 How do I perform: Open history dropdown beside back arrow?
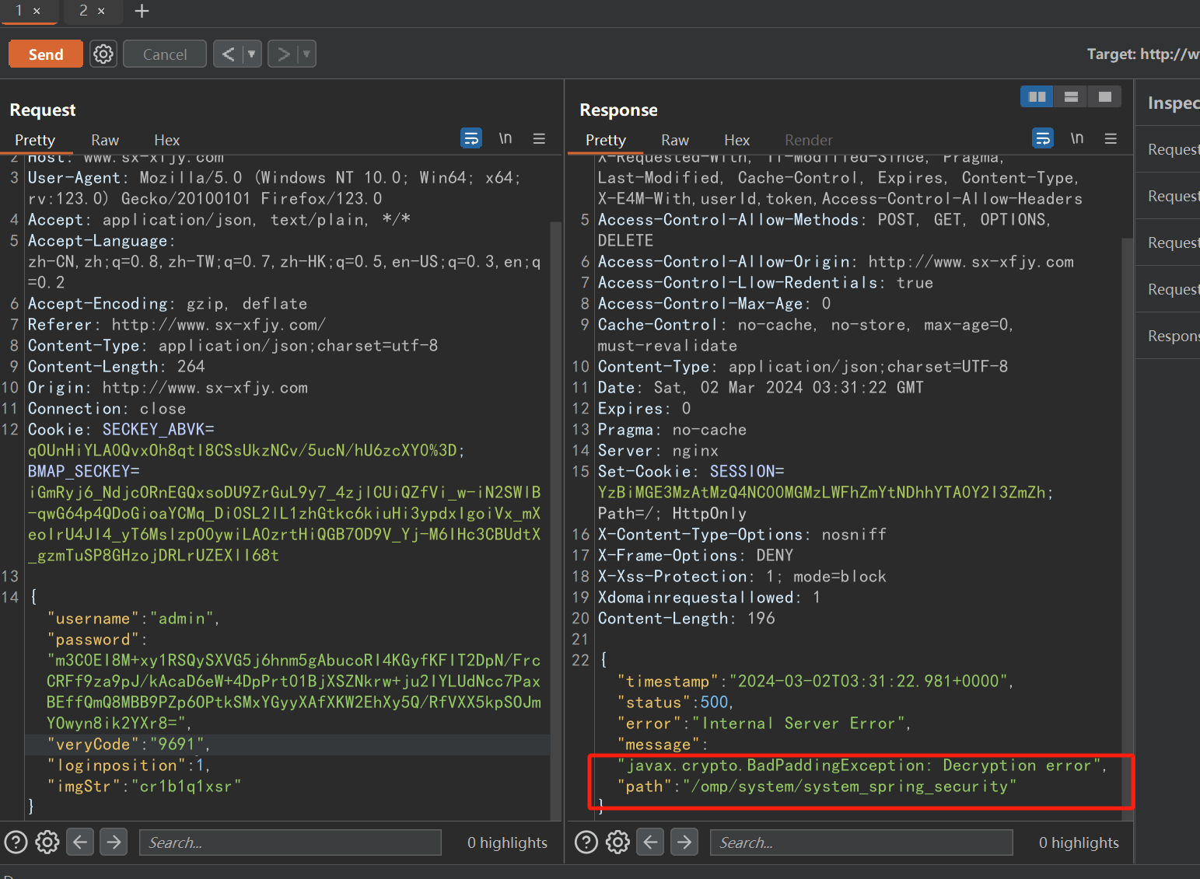pos(251,54)
